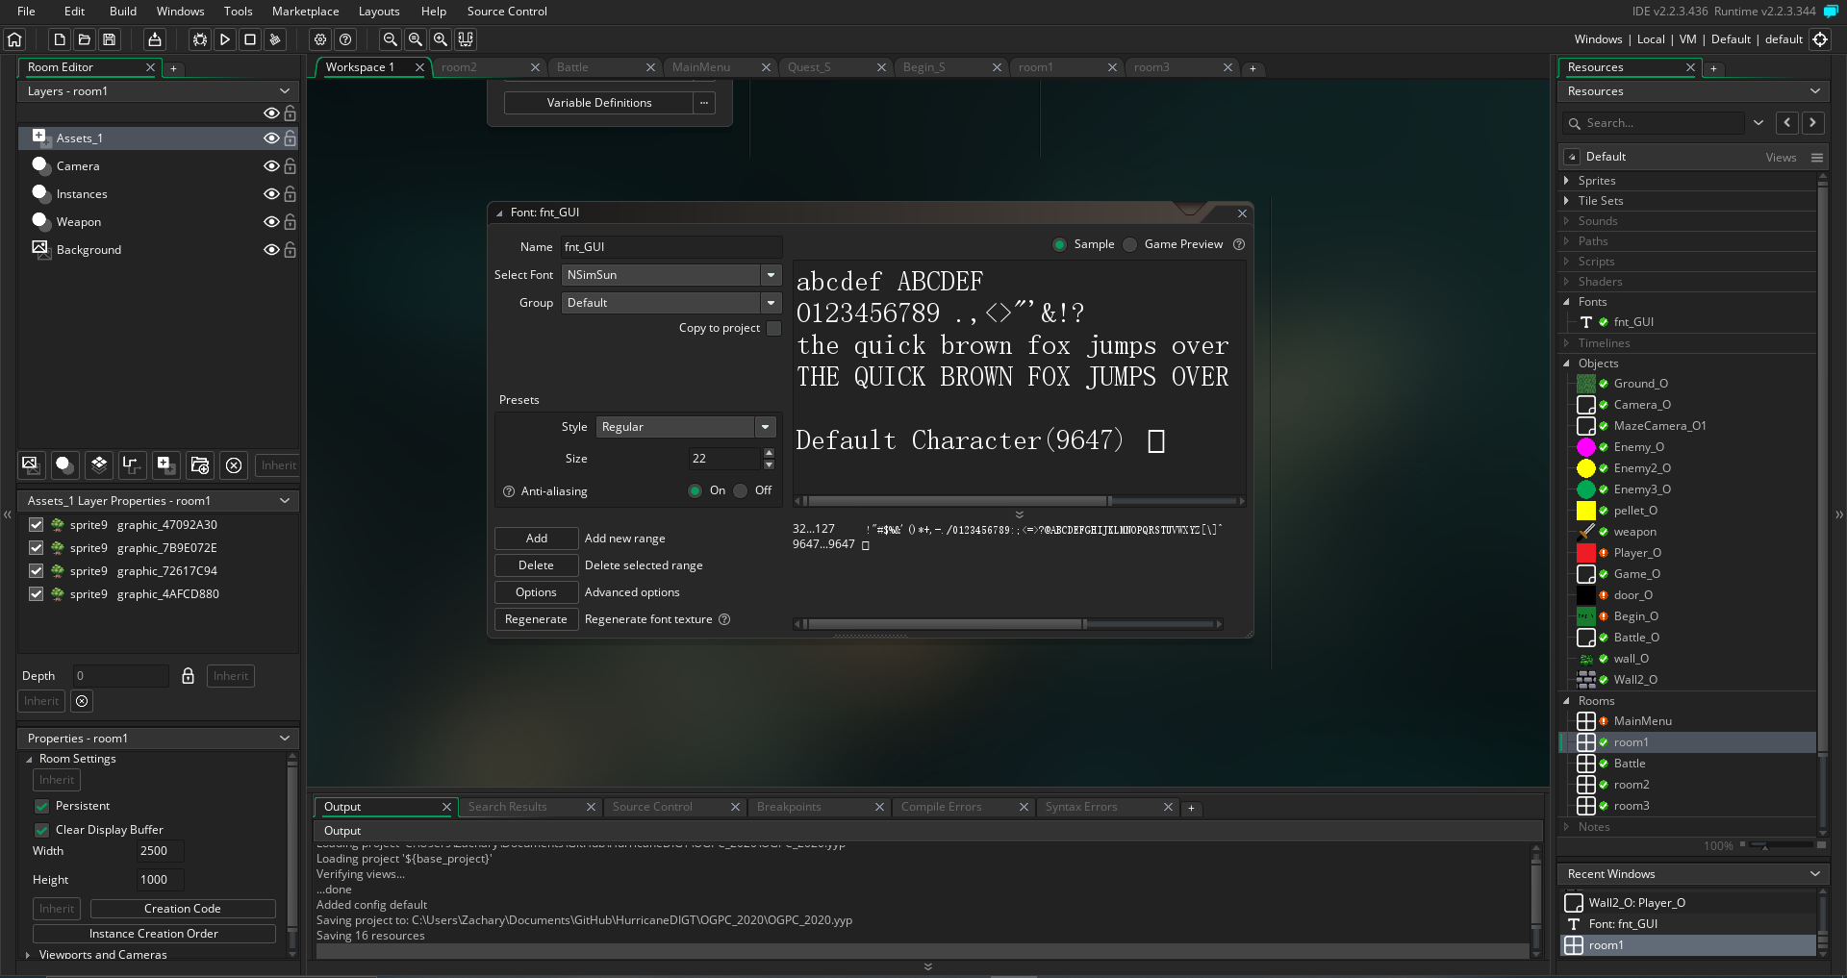This screenshot has height=978, width=1847.
Task: Open the Select Font dropdown
Action: (771, 275)
